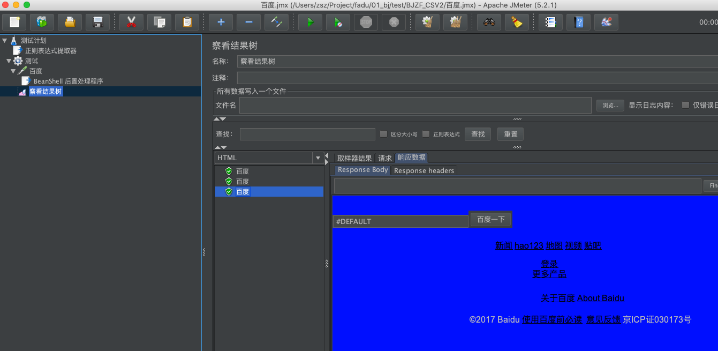Enable 正则表达式 checkbox
The width and height of the screenshot is (718, 351).
click(426, 134)
